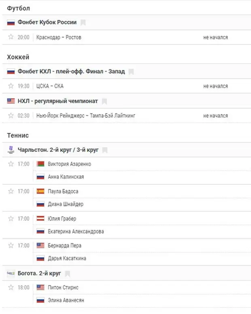
Task: Star the Рейнджерс – Тампа-Бэй game
Action: [11, 115]
